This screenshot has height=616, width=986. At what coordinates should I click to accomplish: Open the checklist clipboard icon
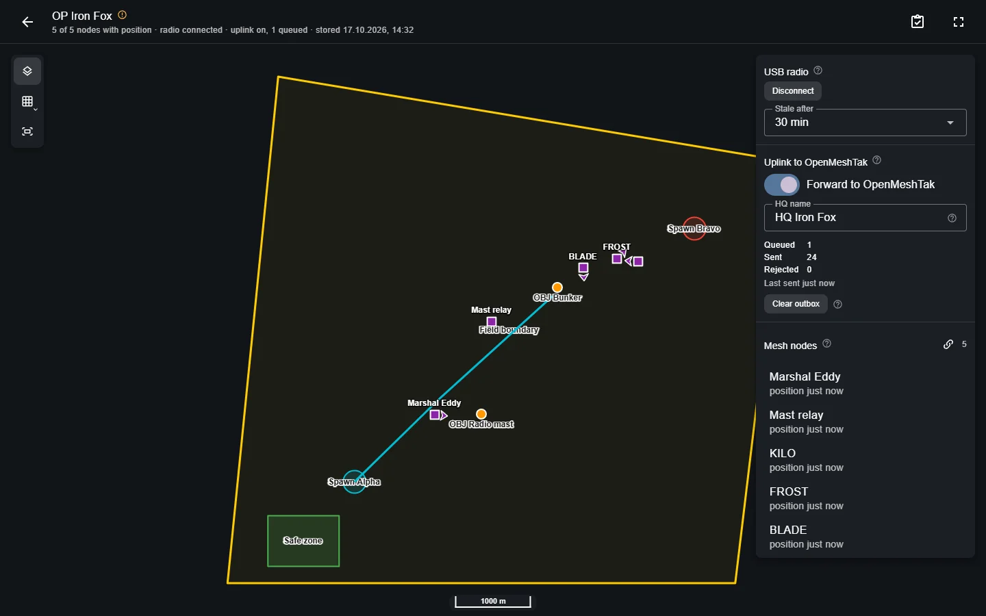point(918,22)
